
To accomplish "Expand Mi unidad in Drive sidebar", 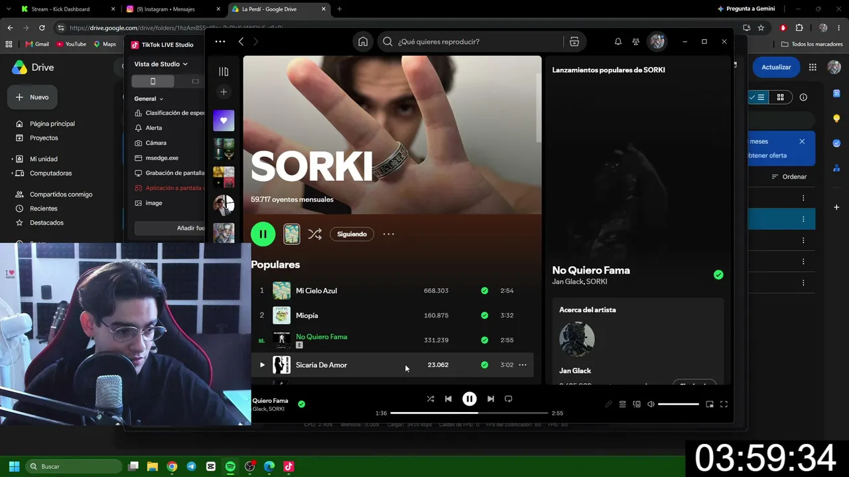I will 12,159.
